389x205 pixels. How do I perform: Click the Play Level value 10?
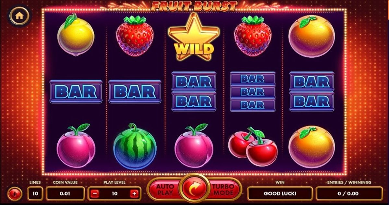114,194
